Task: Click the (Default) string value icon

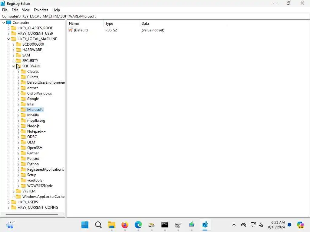Action: [x=71, y=30]
